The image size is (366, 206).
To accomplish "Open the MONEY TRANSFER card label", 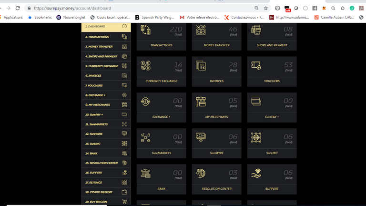I will point(217,45).
